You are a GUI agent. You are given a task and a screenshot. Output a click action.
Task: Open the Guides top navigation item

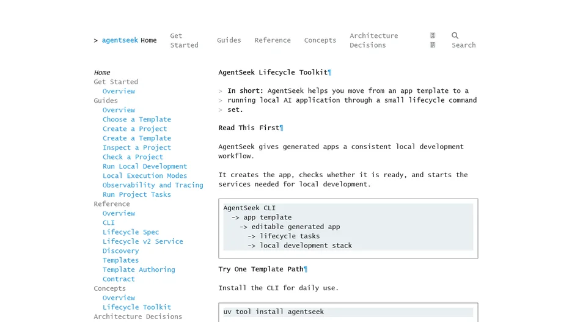(x=229, y=40)
